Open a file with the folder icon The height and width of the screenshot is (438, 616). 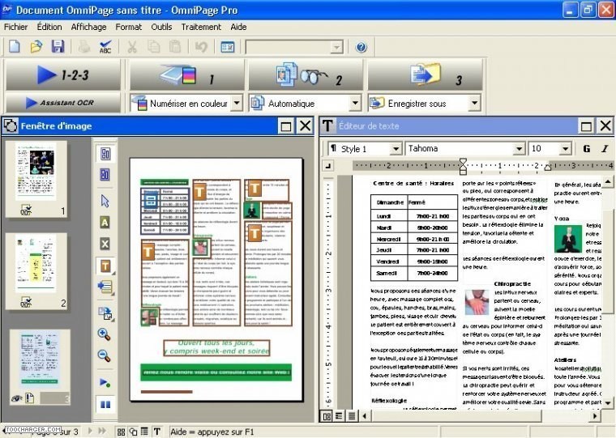point(36,47)
